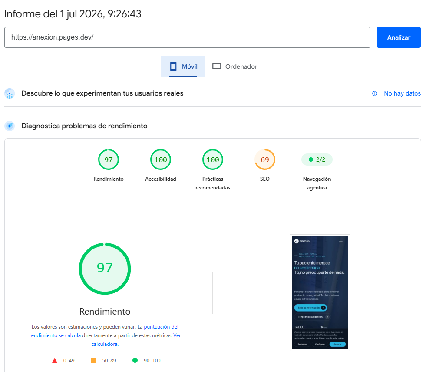
Task: Click the large 97 performance gauge
Action: 105,269
